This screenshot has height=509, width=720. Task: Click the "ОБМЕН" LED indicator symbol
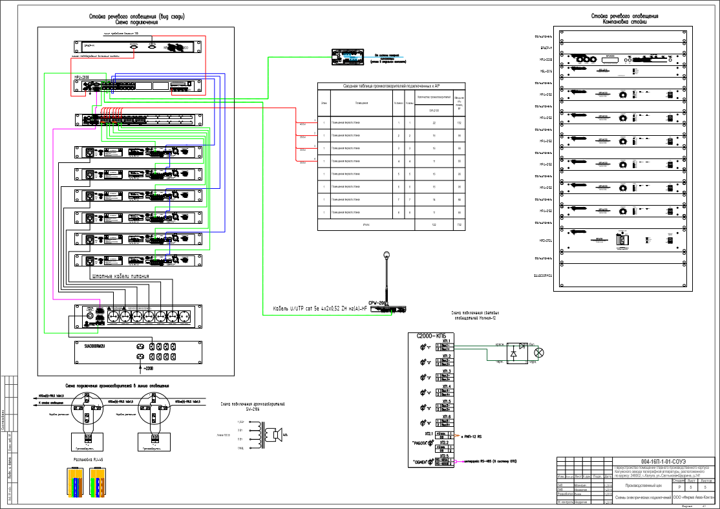[x=430, y=462]
